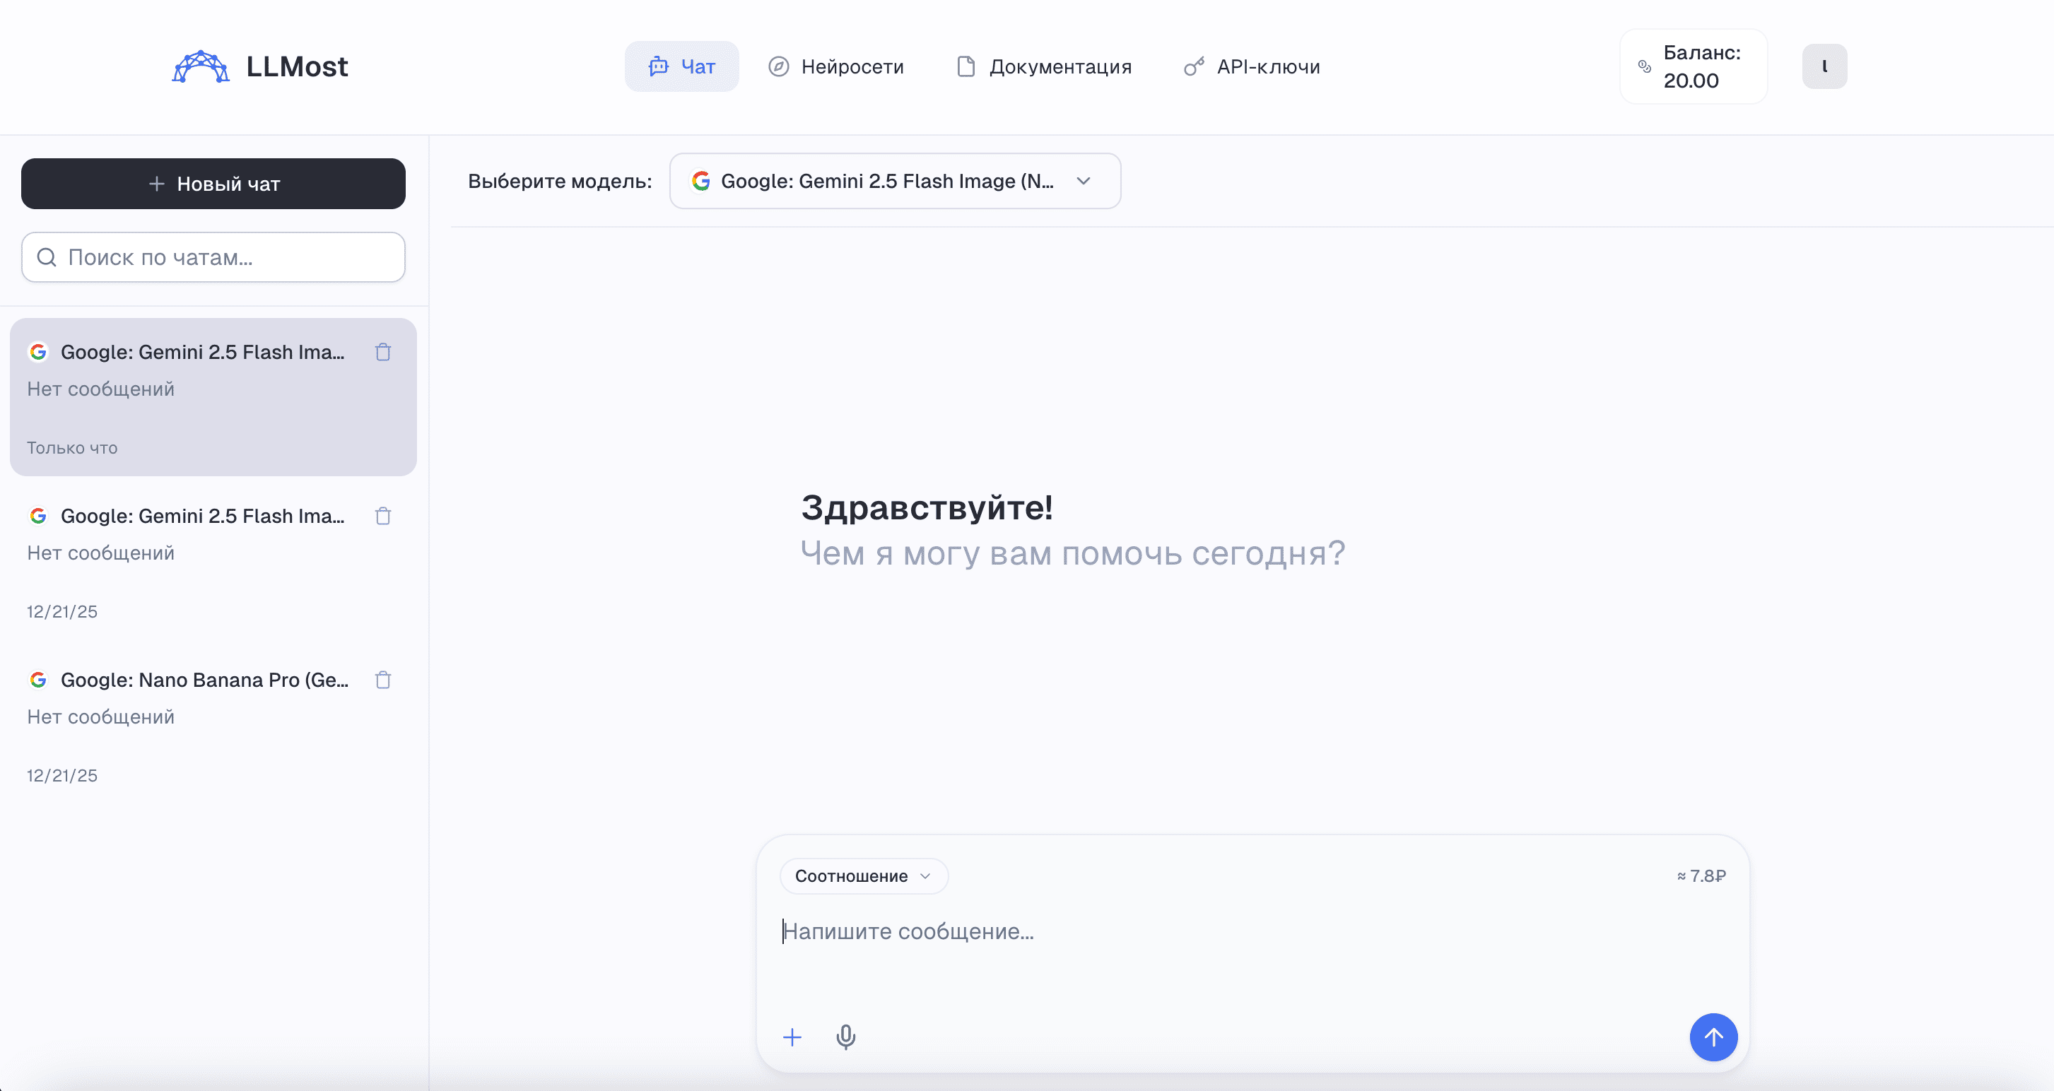The height and width of the screenshot is (1091, 2054).
Task: Focus the Поиск по чатам search field
Action: (x=213, y=257)
